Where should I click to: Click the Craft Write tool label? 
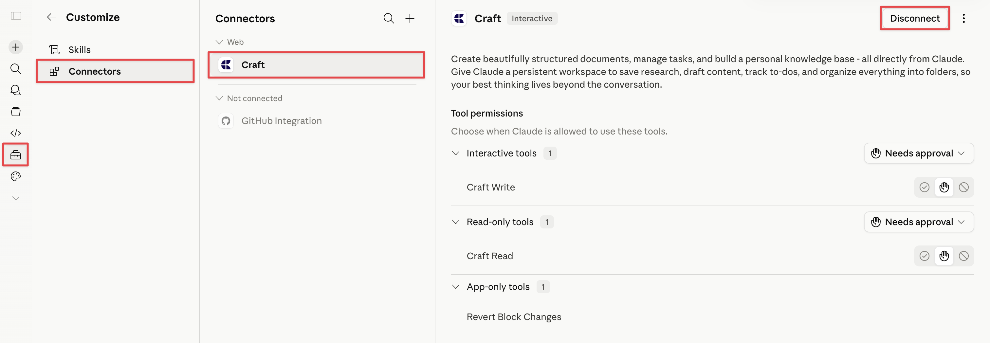(x=491, y=187)
